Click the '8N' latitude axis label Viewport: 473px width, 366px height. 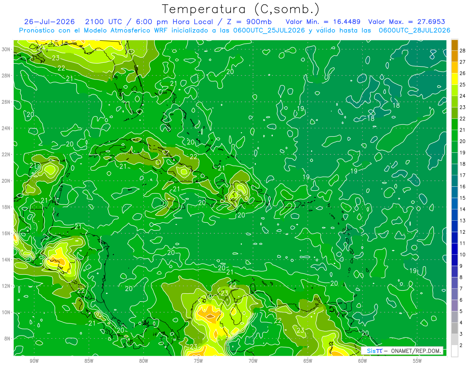pos(8,339)
